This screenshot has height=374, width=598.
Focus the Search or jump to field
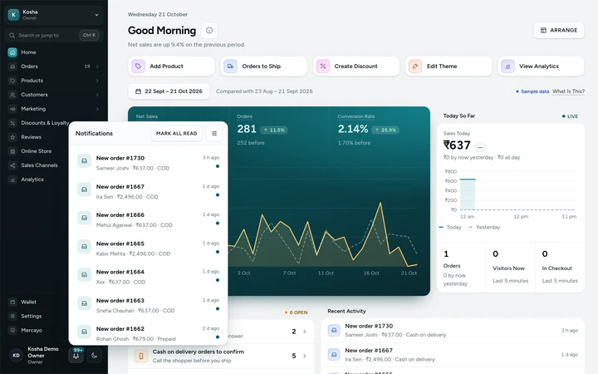(54, 35)
